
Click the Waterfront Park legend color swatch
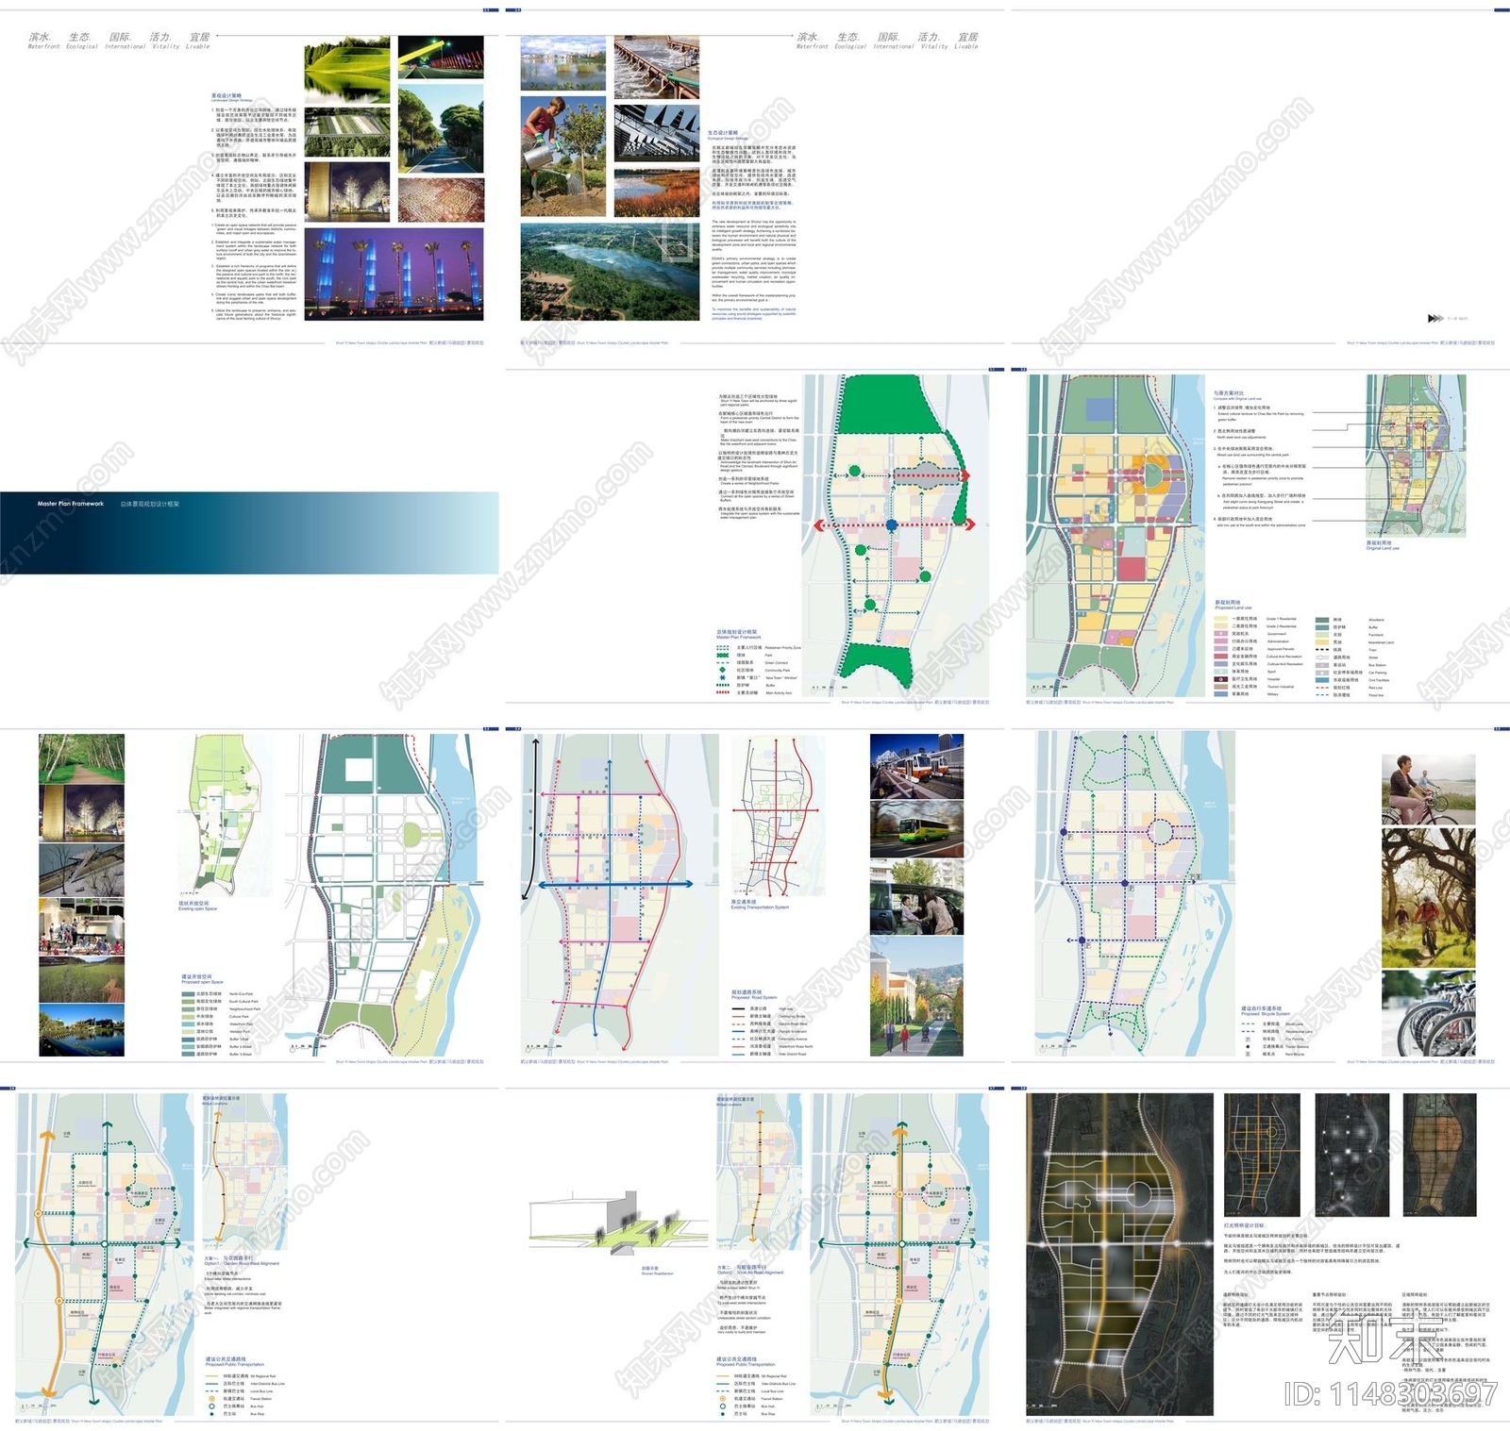click(x=187, y=1023)
